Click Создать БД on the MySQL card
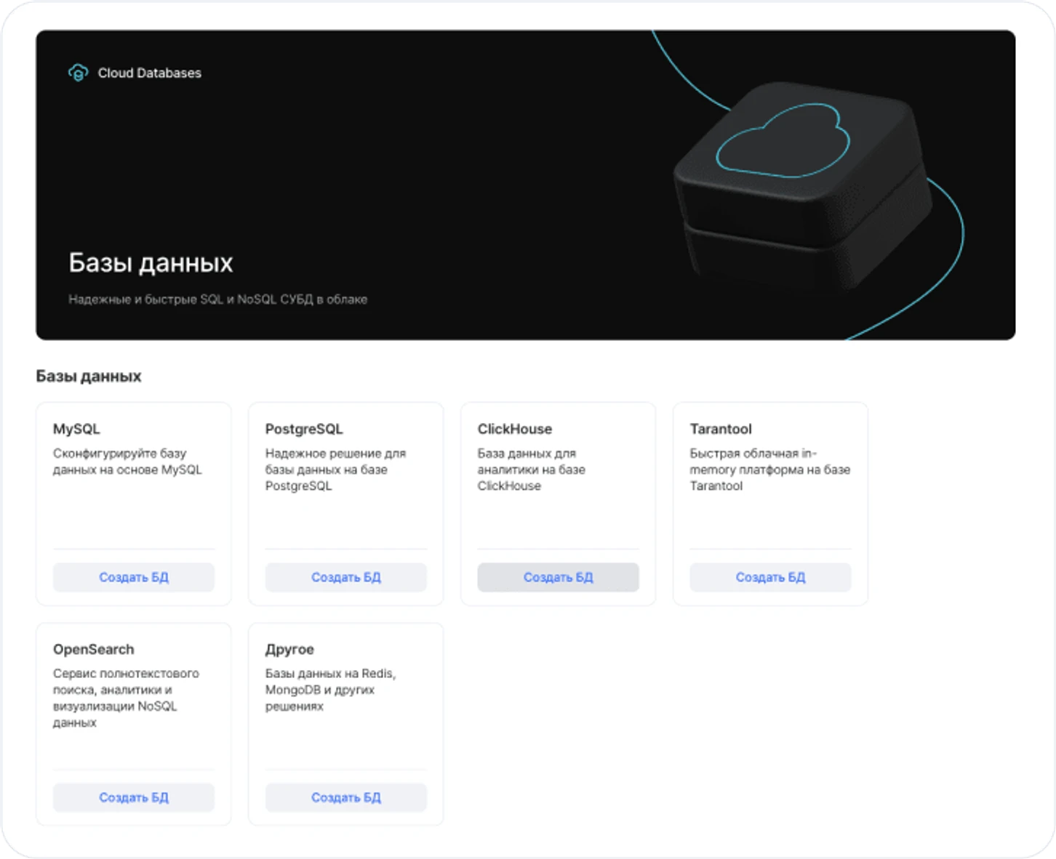 coord(133,577)
